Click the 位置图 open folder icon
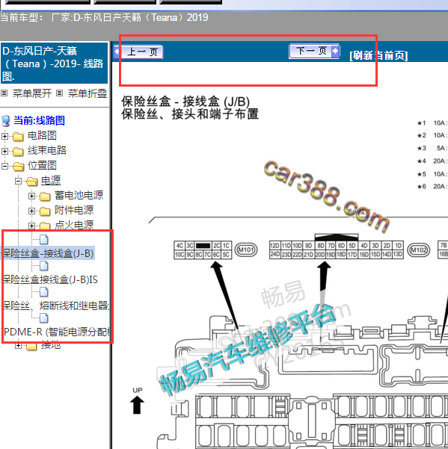The width and height of the screenshot is (448, 449). [19, 167]
